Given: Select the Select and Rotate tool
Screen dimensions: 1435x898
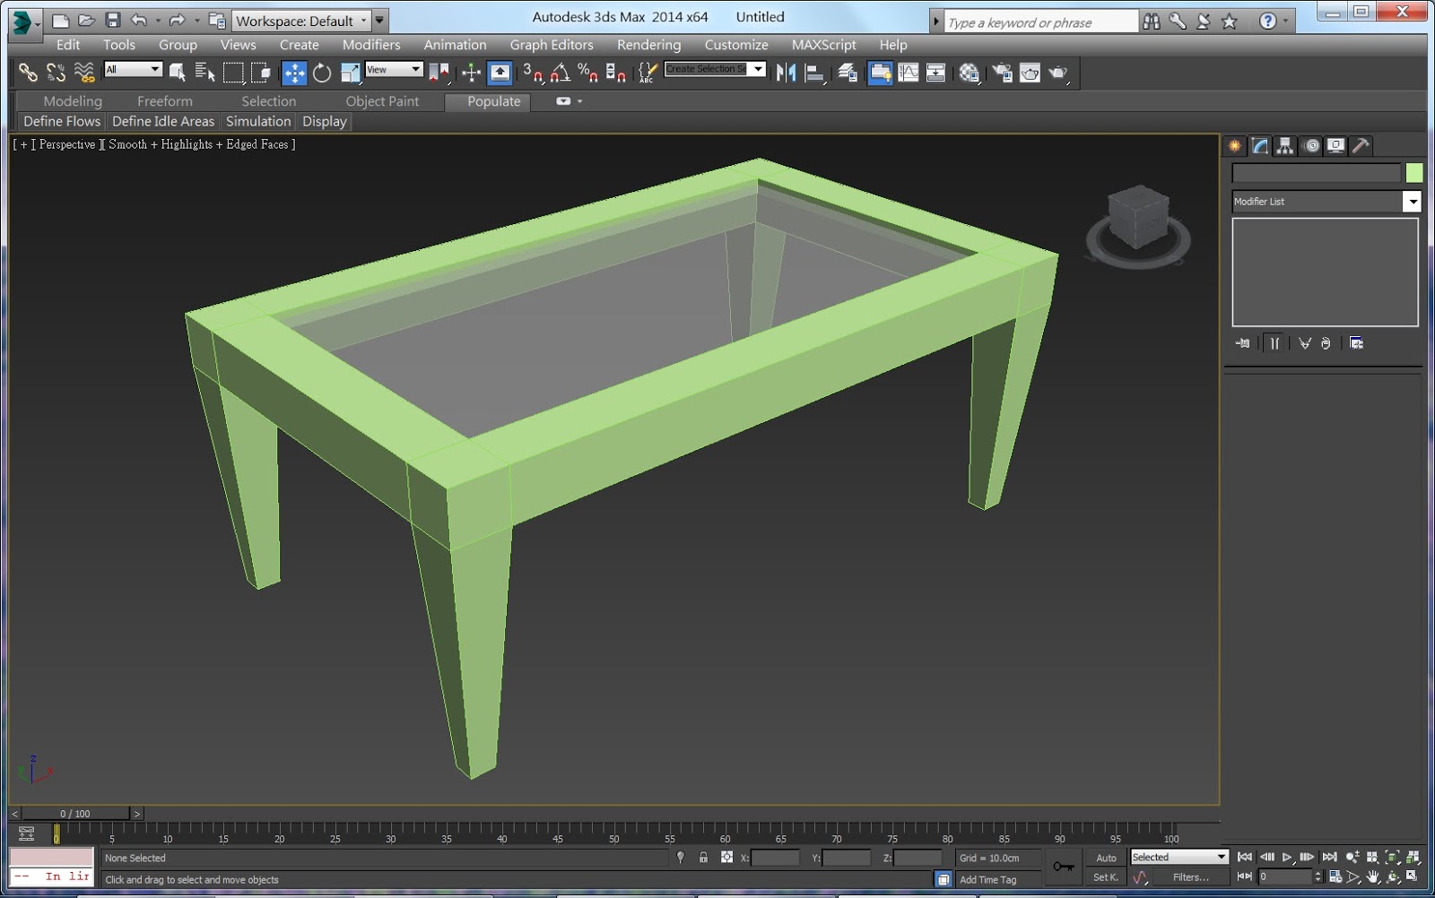Looking at the screenshot, I should (x=322, y=73).
